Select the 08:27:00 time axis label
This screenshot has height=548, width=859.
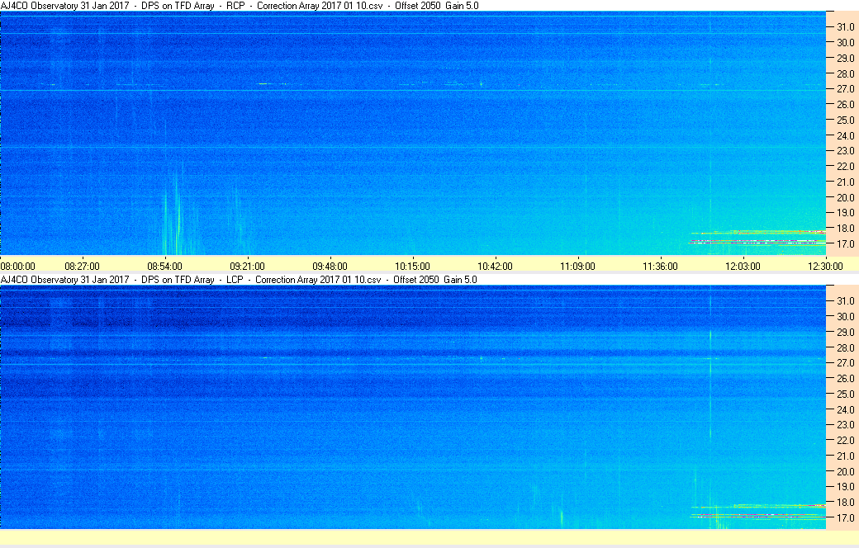point(82,266)
